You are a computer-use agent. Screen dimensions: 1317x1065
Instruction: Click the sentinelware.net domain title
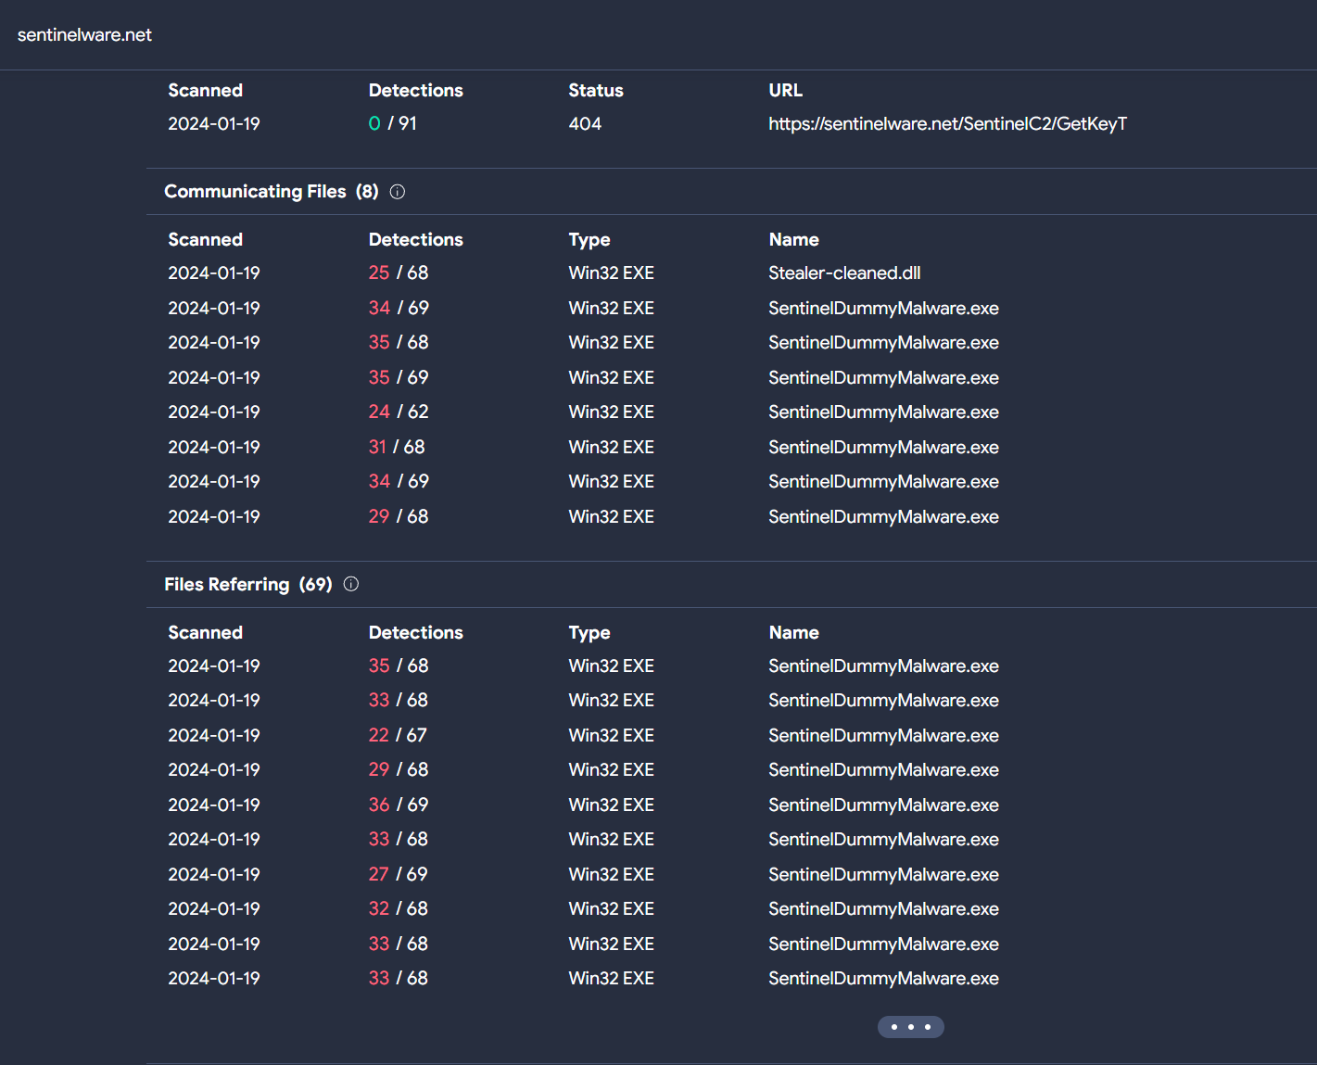click(x=84, y=35)
